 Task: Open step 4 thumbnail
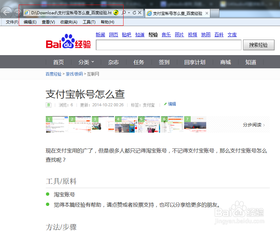click(126, 124)
